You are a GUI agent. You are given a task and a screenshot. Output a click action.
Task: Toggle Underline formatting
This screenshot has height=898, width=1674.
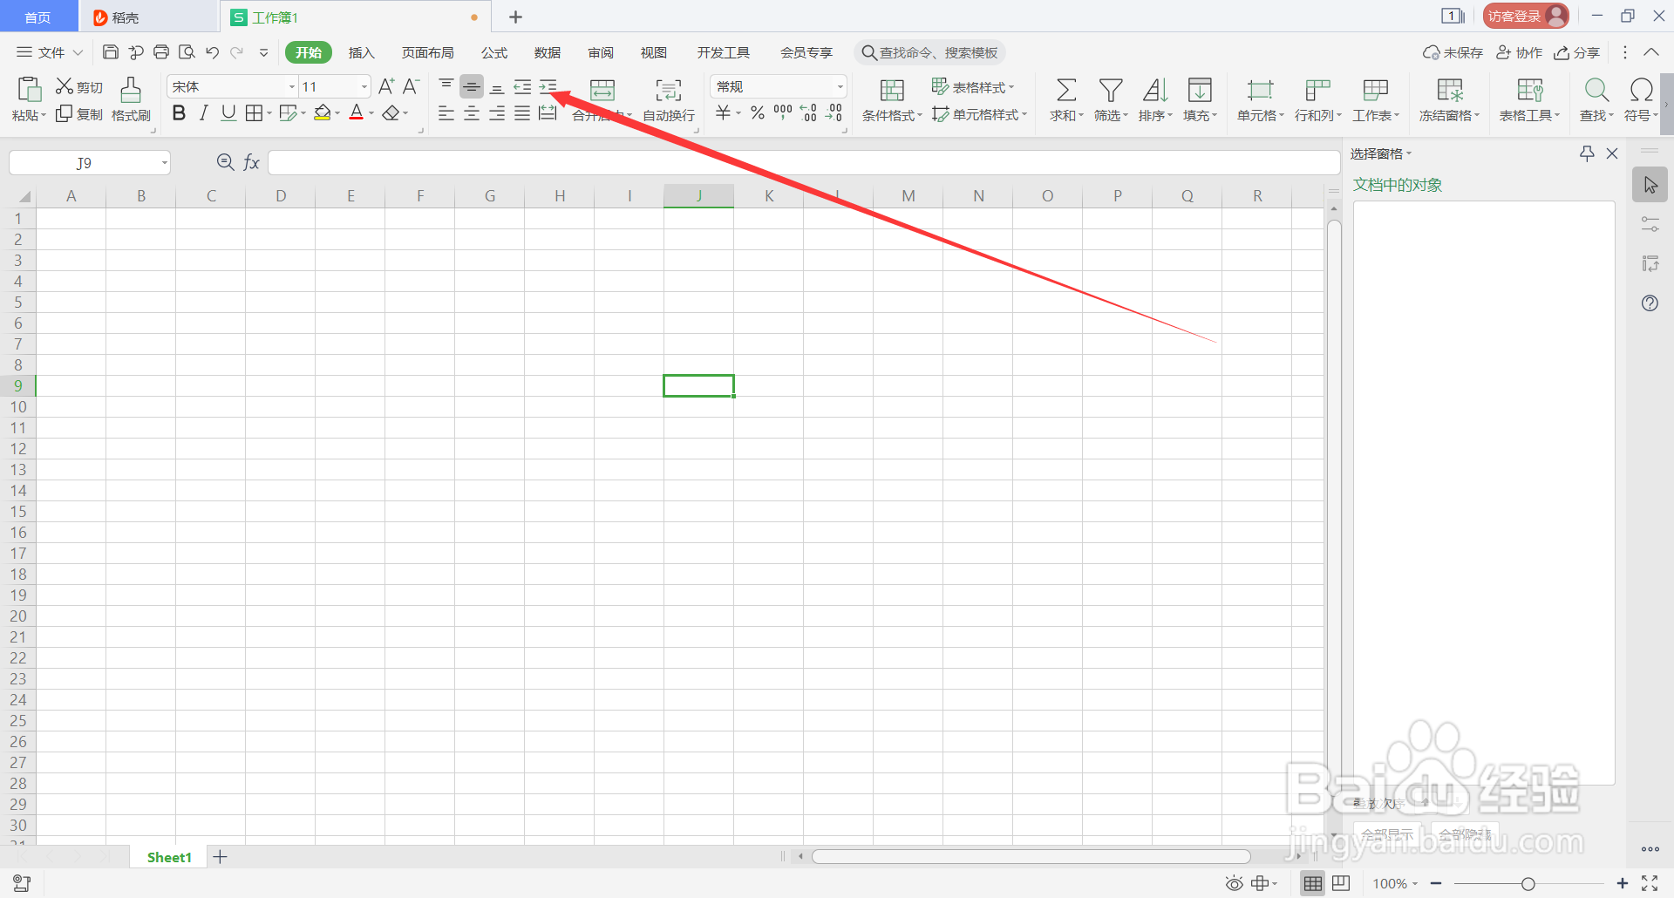[228, 112]
